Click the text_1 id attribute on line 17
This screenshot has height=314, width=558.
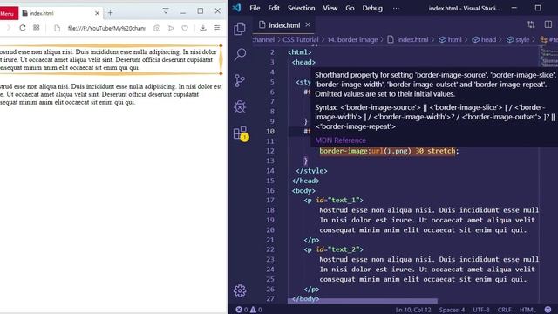click(x=337, y=200)
